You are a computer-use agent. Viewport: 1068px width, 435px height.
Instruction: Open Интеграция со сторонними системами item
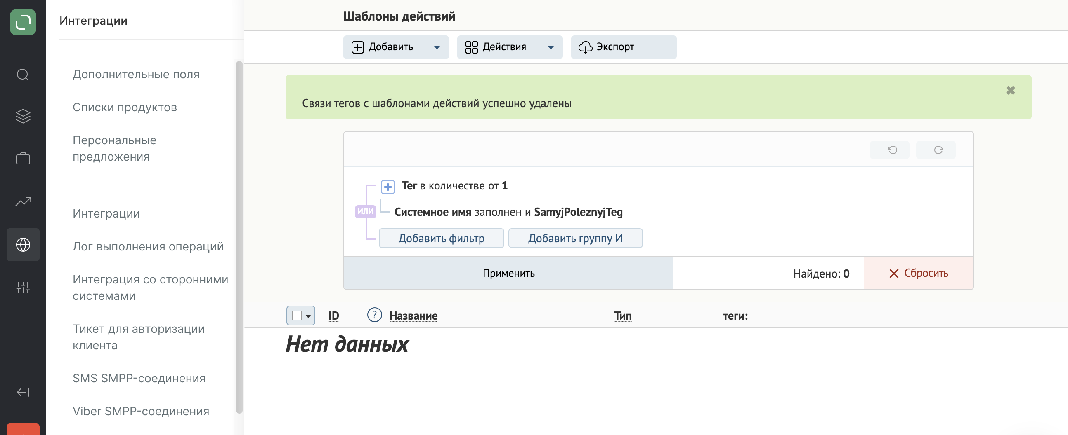pyautogui.click(x=151, y=288)
